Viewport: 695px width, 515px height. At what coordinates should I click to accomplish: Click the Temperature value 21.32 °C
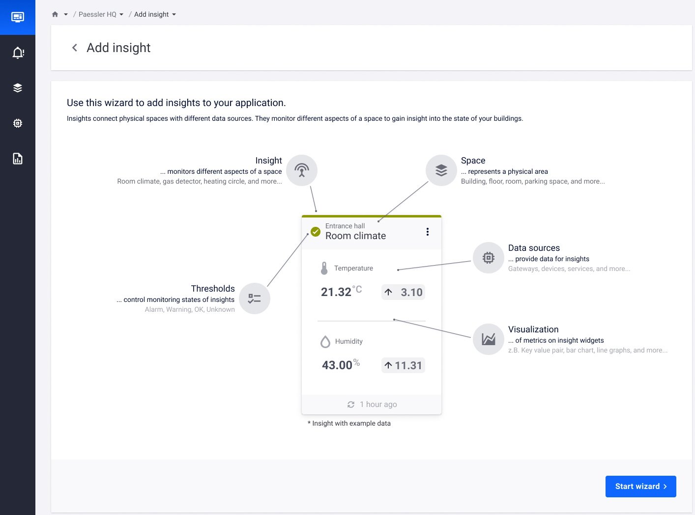point(341,292)
